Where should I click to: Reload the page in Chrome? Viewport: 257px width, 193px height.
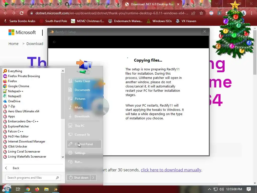tap(22, 13)
